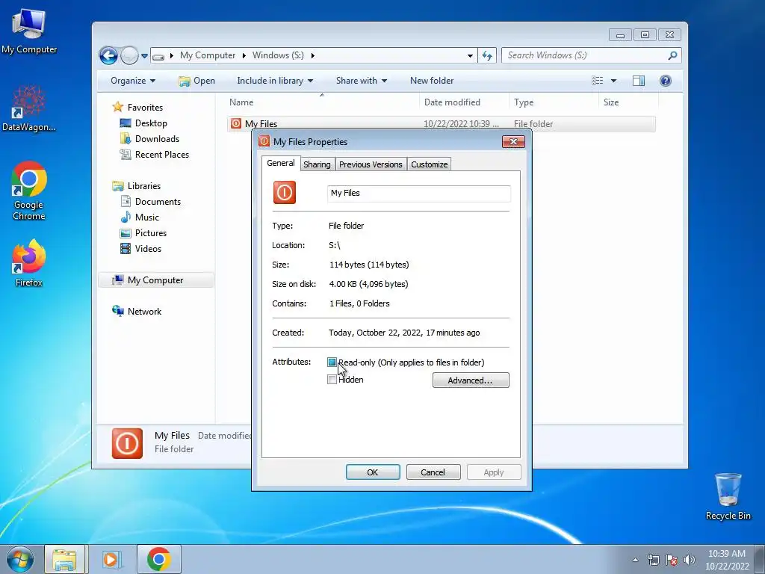Click the refresh button beside address bar
Viewport: 765px width, 574px height.
click(487, 55)
